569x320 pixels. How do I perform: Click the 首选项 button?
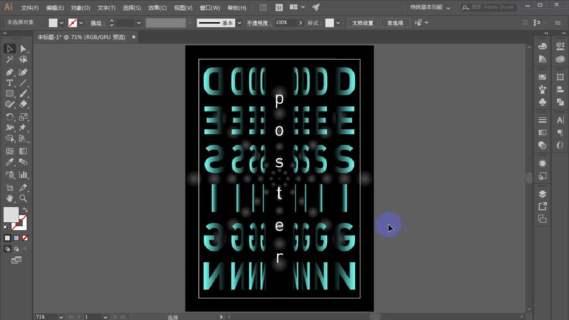click(395, 23)
